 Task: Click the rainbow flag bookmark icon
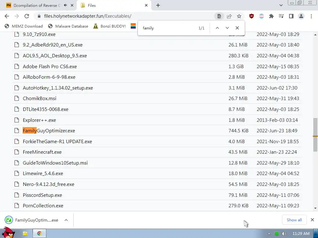[133, 26]
